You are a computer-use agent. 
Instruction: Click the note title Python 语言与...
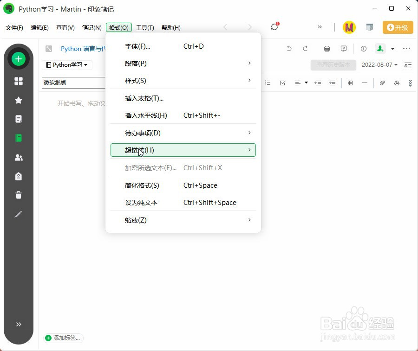(x=83, y=49)
